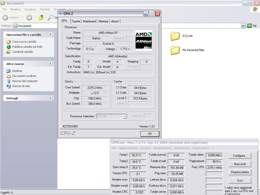The width and height of the screenshot is (260, 195).
Task: Click the CPU-Z title bar icon
Action: (x=61, y=13)
